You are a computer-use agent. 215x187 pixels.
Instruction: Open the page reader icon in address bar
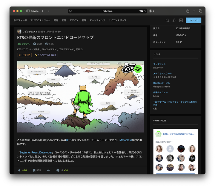tap(70, 11)
